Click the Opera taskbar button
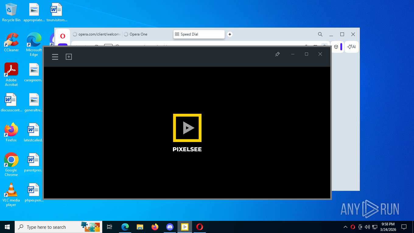414x233 pixels. [x=200, y=227]
